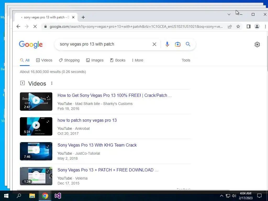Close the sony vegas pro 13 tab
268x201 pixels.
click(x=73, y=17)
